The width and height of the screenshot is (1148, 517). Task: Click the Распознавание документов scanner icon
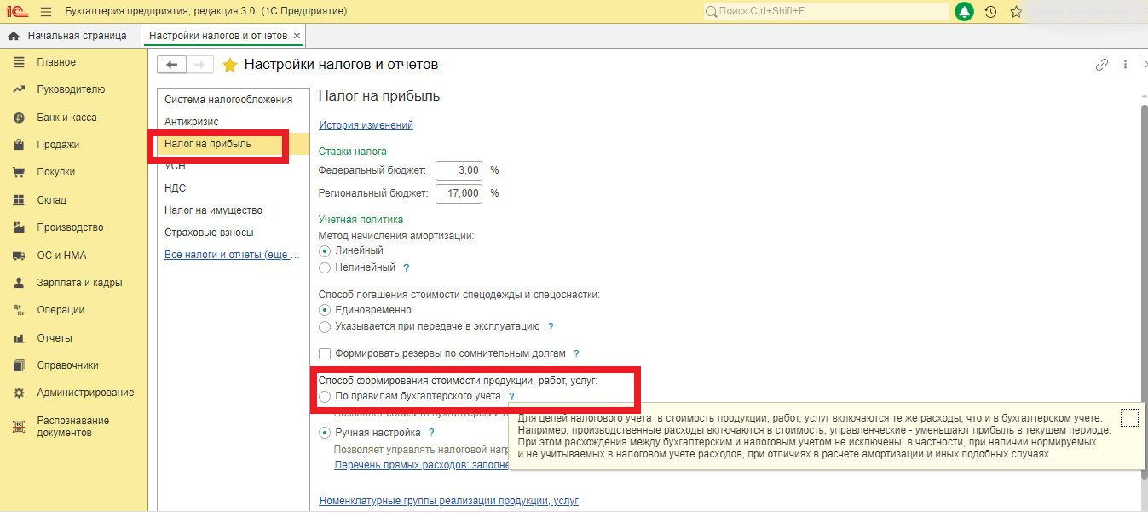tap(19, 426)
